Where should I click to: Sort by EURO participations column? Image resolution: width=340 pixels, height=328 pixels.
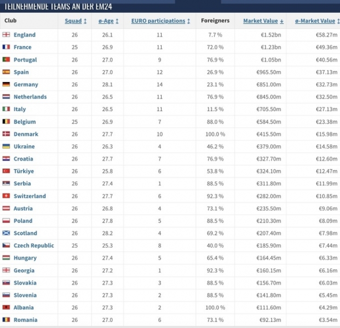(160, 21)
